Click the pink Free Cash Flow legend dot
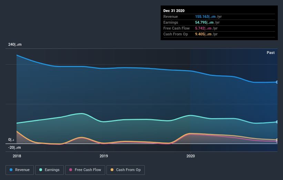Viewport: 283px width, 180px height. point(71,170)
